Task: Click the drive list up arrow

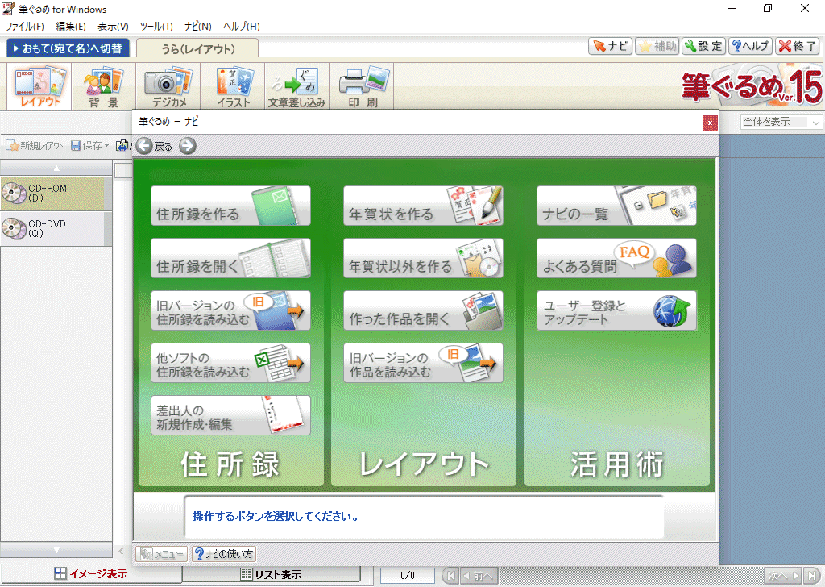Action: tap(56, 169)
